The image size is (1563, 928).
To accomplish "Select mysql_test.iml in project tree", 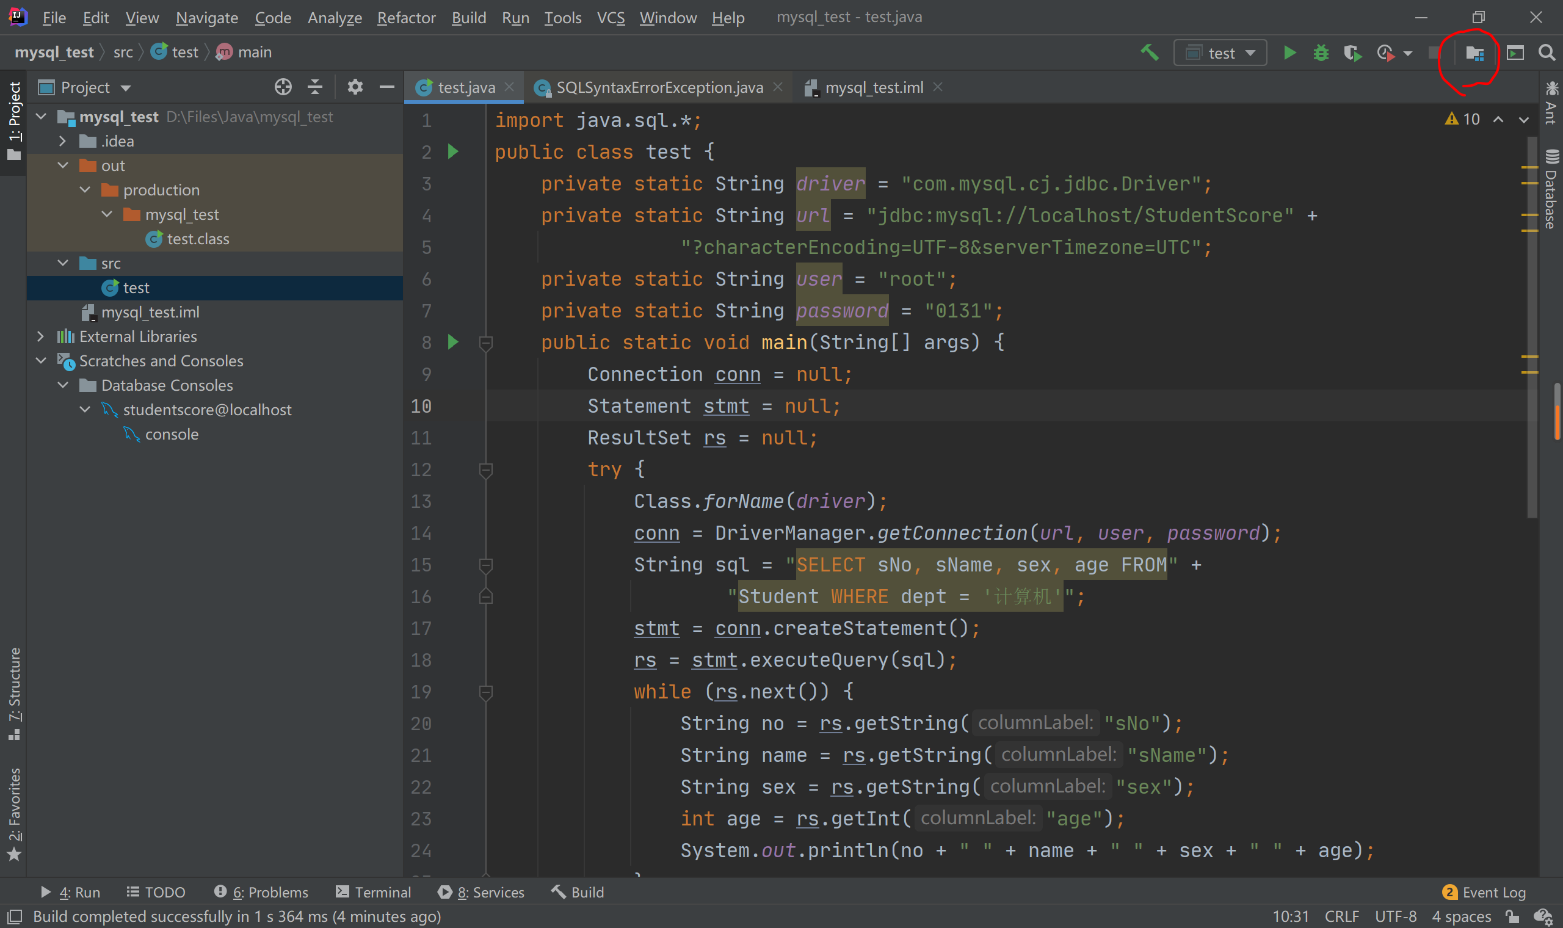I will tap(150, 312).
